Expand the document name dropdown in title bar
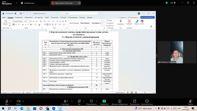The width and height of the screenshot is (197, 111). 46,13
